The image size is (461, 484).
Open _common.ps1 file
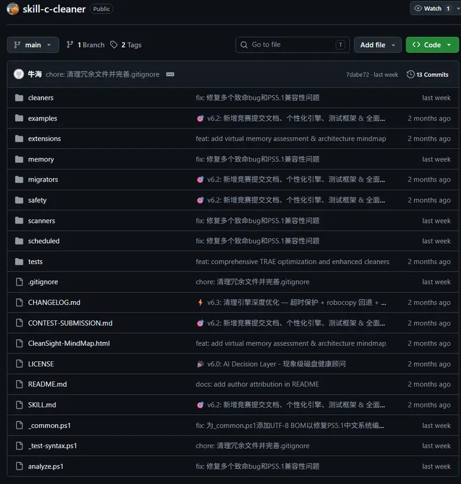pos(50,425)
